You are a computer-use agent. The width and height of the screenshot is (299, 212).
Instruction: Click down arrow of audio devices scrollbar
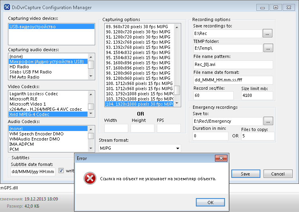click(91, 77)
